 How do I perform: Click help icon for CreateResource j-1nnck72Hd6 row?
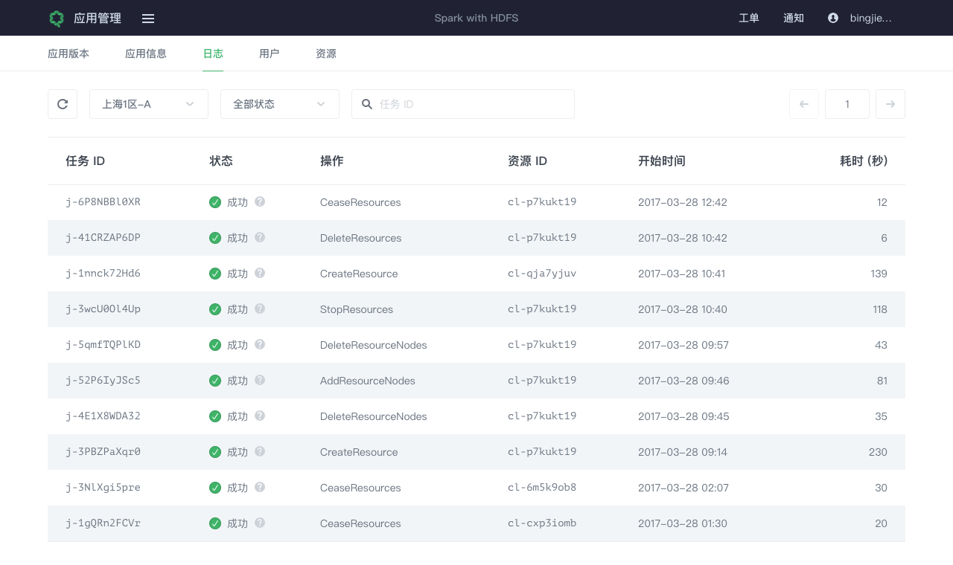(260, 273)
